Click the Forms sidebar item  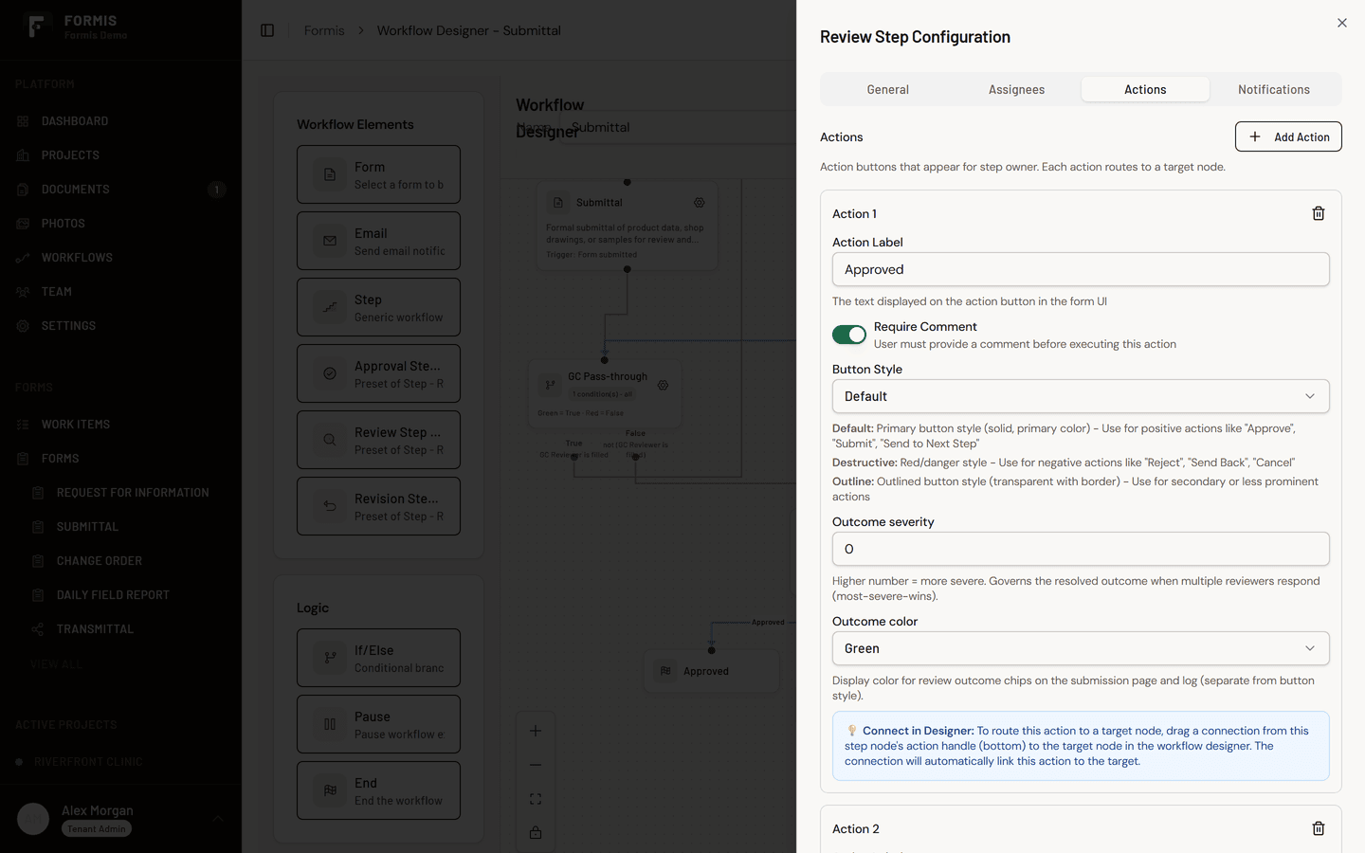(120, 459)
